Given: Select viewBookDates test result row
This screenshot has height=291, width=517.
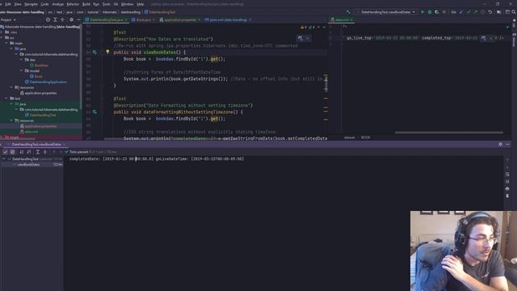Looking at the screenshot, I should click(x=32, y=165).
